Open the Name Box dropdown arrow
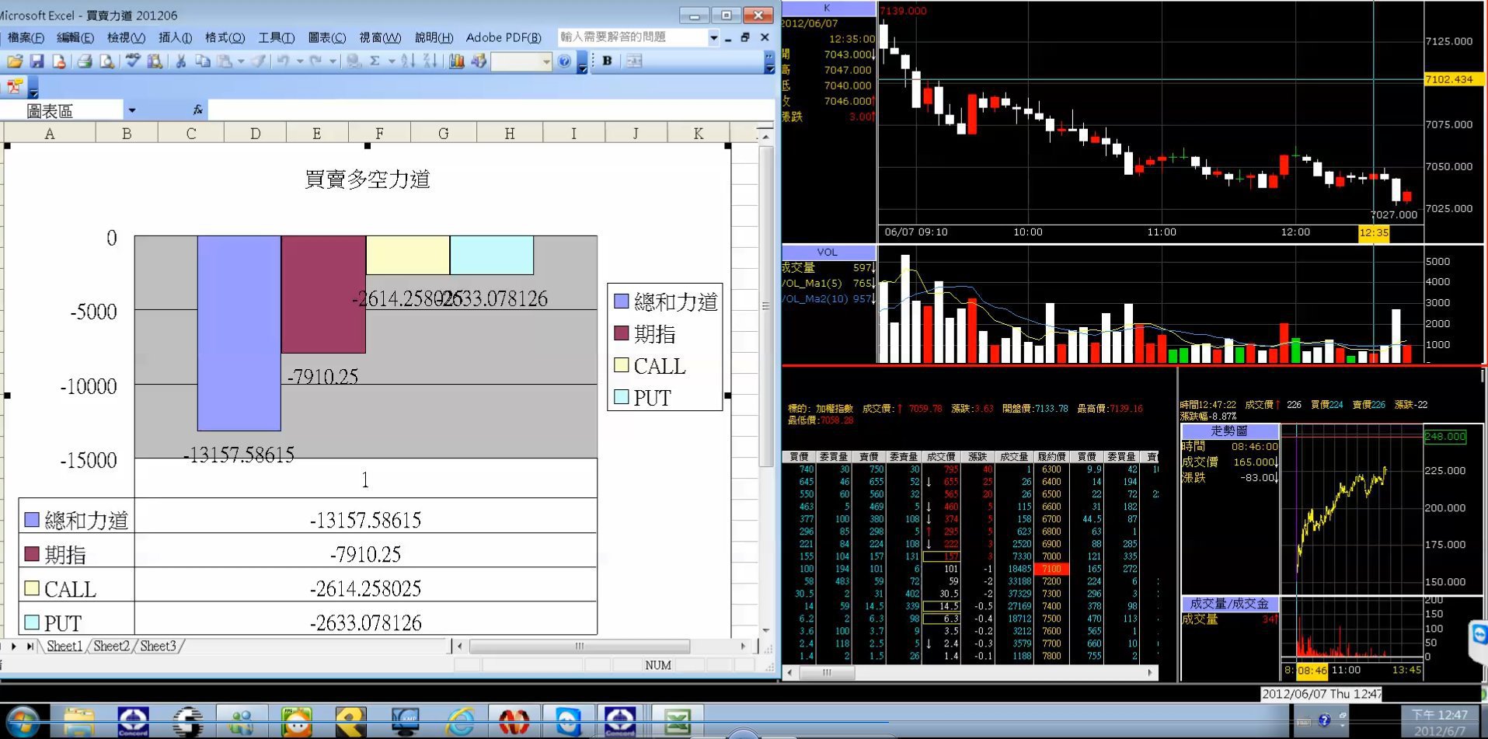This screenshot has width=1488, height=739. pos(131,110)
